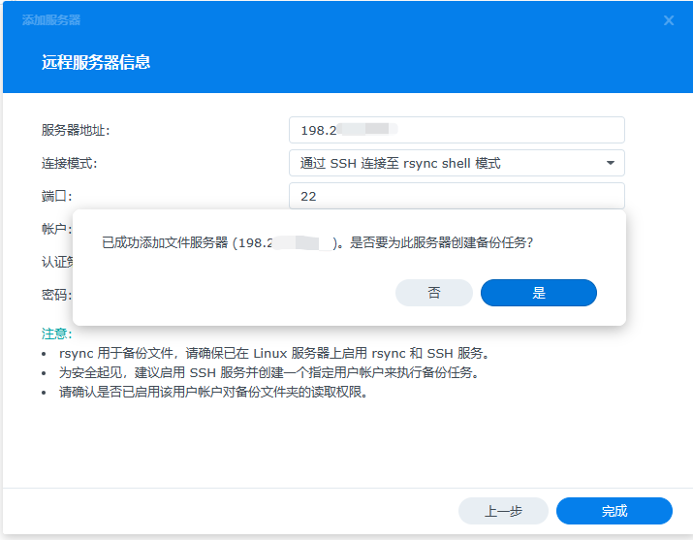Click the 连接模式 label
The width and height of the screenshot is (693, 540).
tap(69, 163)
